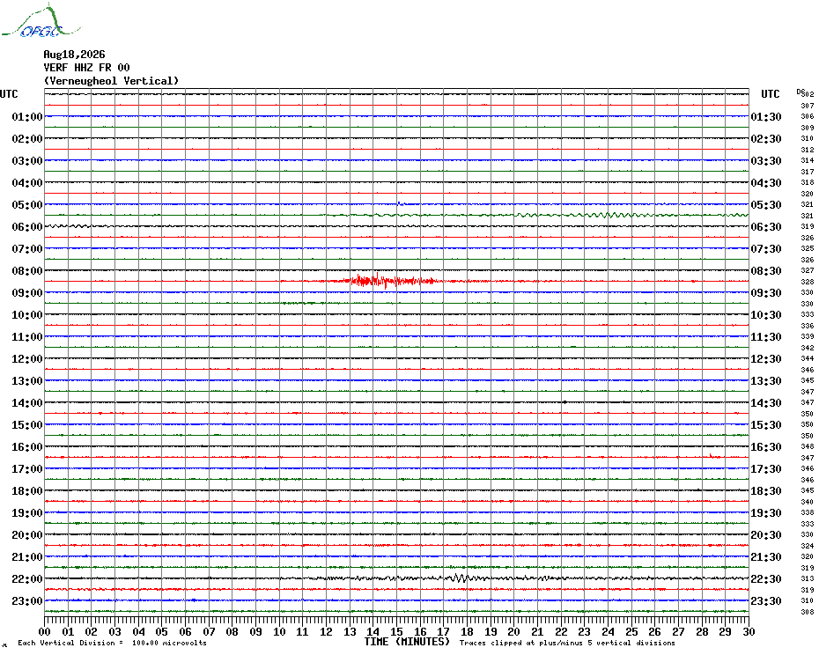Click minute 22 on the time axis
The height and width of the screenshot is (655, 819).
(x=561, y=631)
